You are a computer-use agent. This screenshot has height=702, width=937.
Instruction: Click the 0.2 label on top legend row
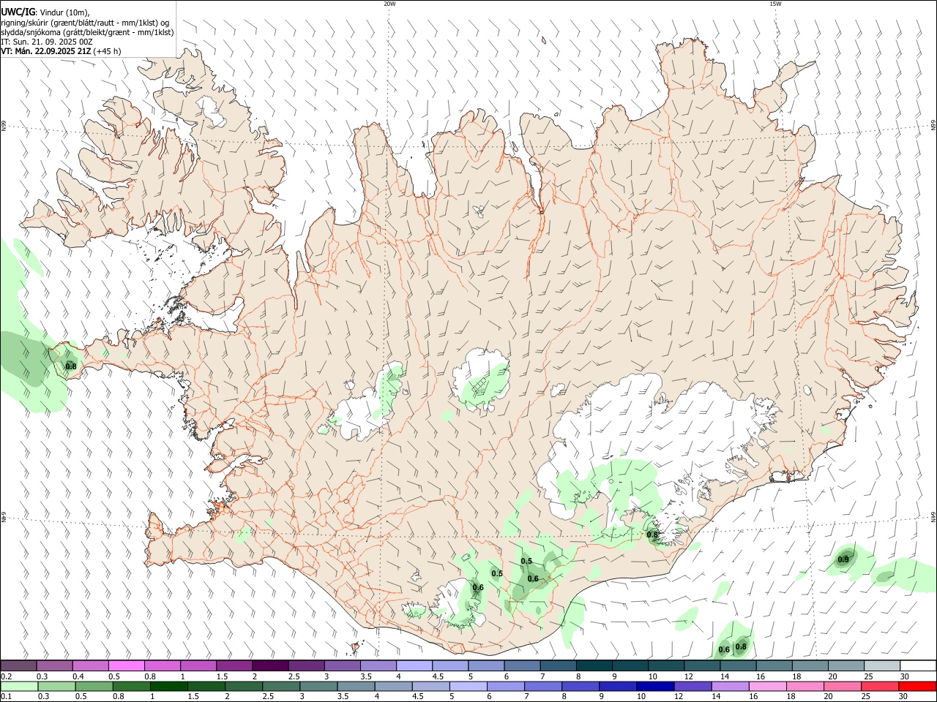click(6, 676)
